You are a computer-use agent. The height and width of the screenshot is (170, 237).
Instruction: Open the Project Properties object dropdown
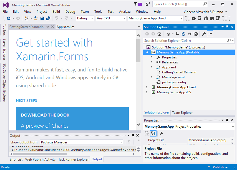click(233, 127)
